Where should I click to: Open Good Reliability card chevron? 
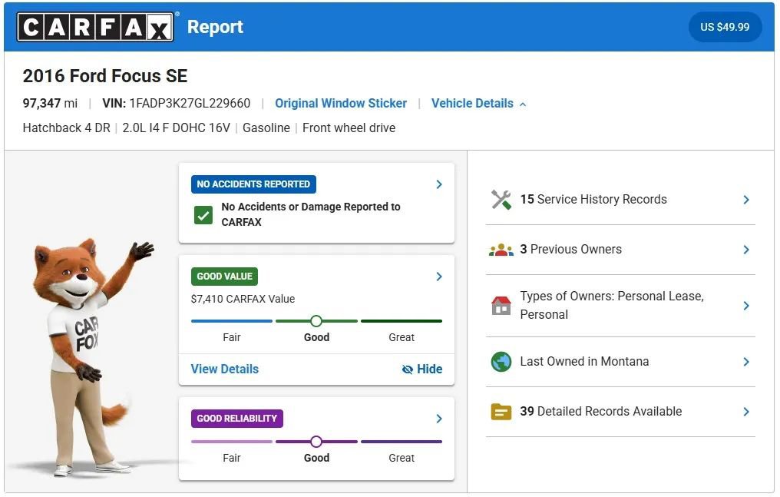[439, 419]
